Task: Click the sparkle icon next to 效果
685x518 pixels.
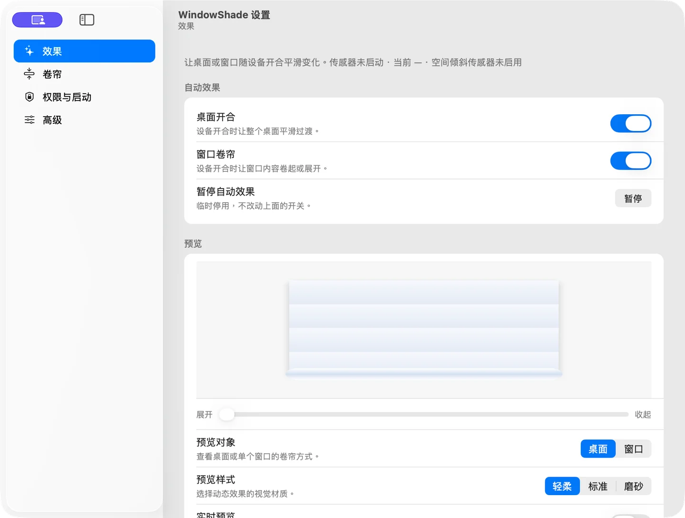Action: pyautogui.click(x=29, y=51)
